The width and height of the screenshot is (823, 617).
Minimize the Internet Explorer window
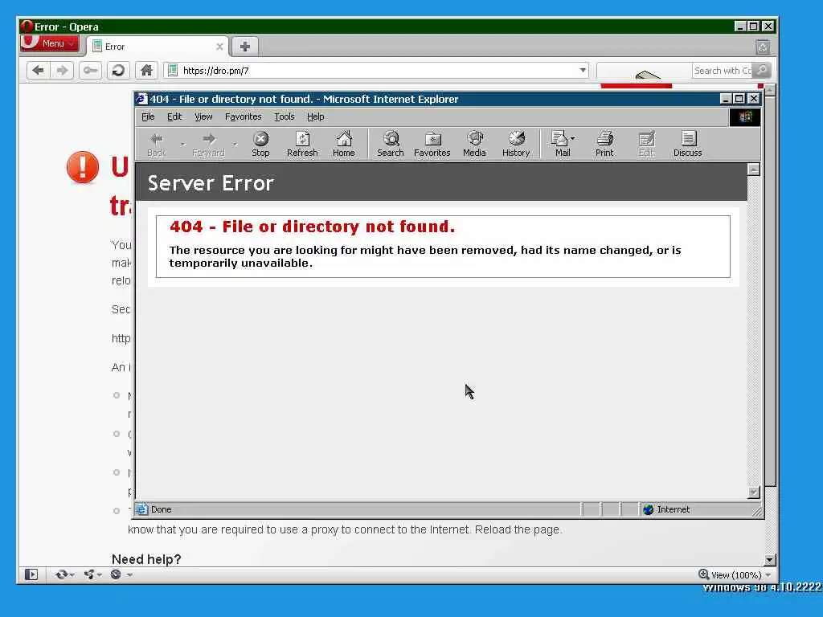[x=726, y=99]
